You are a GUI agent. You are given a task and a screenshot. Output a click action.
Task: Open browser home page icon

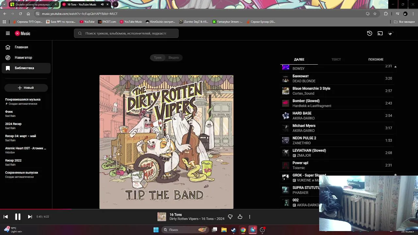pyautogui.click(x=28, y=14)
